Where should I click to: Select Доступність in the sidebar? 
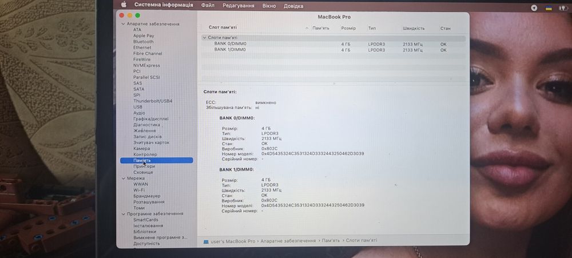[146, 244]
